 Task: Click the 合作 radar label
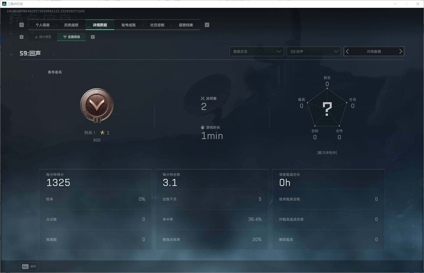click(x=339, y=131)
